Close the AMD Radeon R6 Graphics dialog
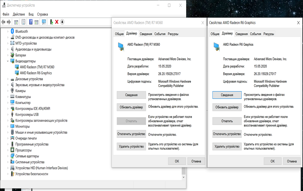 click(x=298, y=23)
